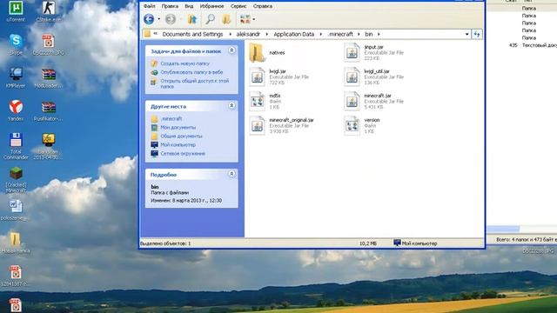Click the Go/refresh button beside address bar

pyautogui.click(x=477, y=34)
